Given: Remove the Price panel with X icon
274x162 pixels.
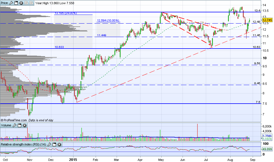Looking at the screenshot, I should coord(21,3).
